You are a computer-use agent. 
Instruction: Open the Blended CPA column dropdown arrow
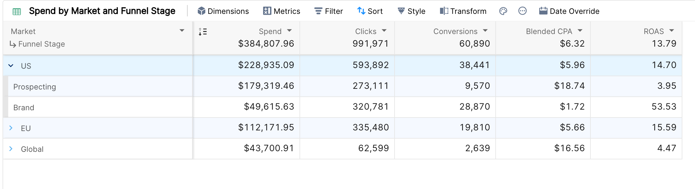[x=580, y=31]
